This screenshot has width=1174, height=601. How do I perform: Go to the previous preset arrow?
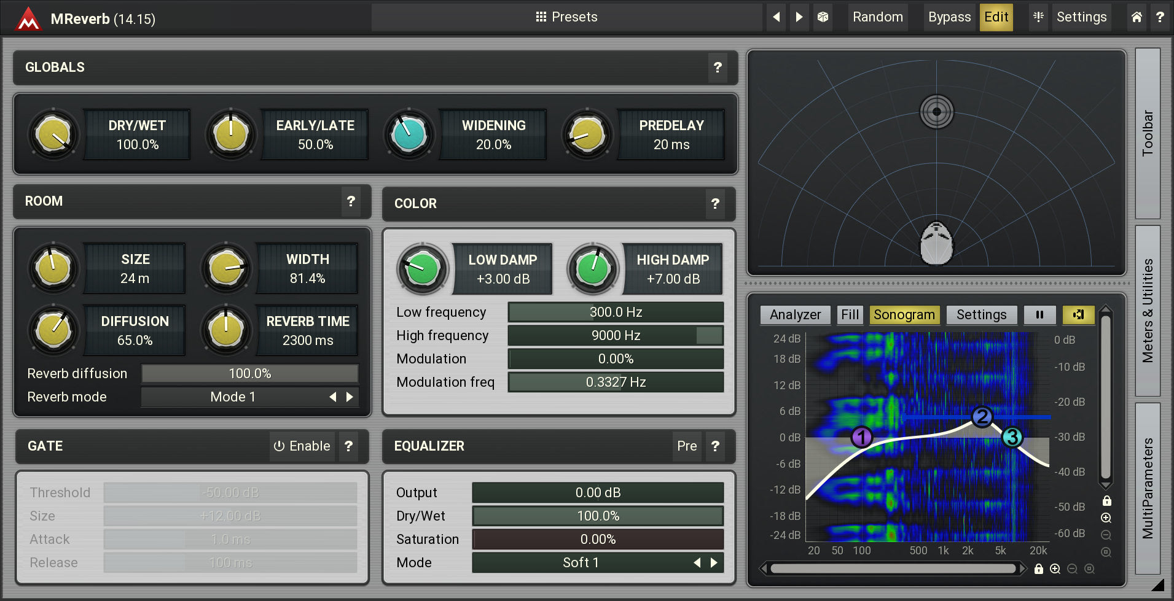click(777, 17)
